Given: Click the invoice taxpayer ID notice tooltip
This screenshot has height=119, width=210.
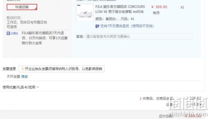Looking at the screenshot, I should pyautogui.click(x=62, y=69).
